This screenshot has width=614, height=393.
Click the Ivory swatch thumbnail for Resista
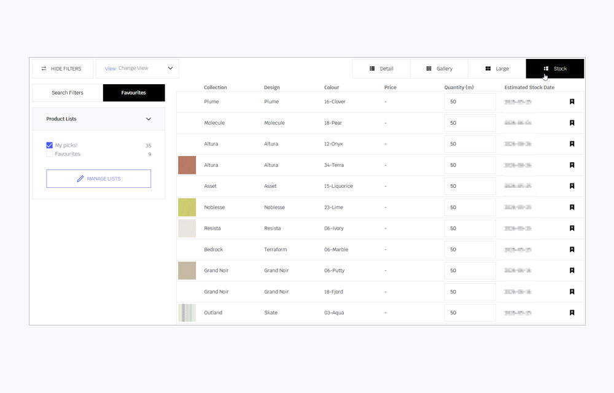click(x=187, y=228)
